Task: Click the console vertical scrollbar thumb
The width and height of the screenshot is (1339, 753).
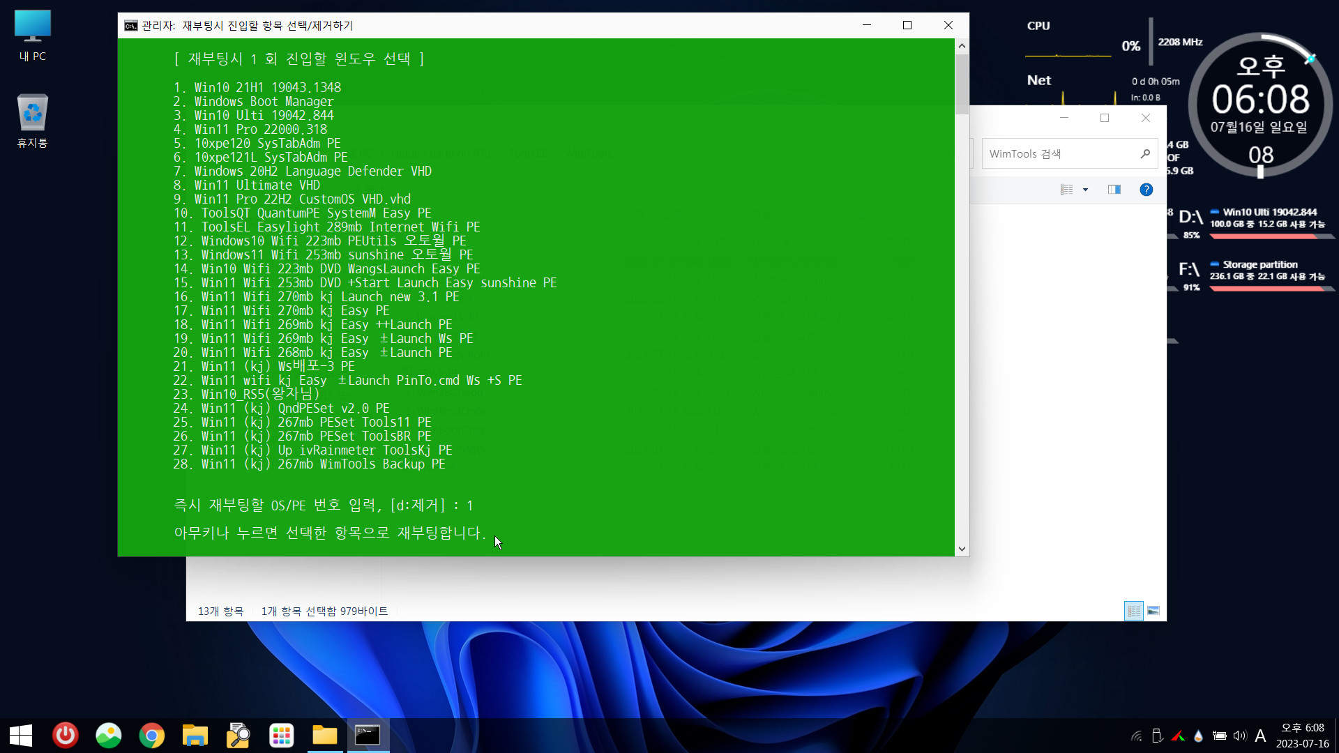Action: pyautogui.click(x=962, y=84)
